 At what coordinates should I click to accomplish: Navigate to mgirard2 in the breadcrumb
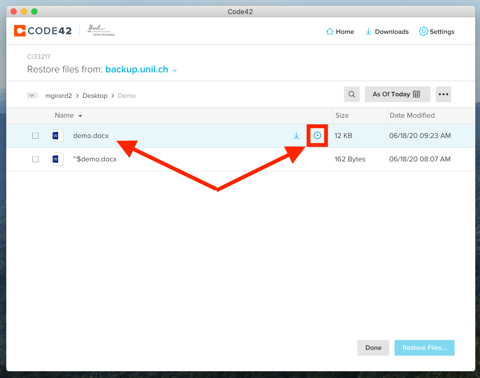coord(58,96)
